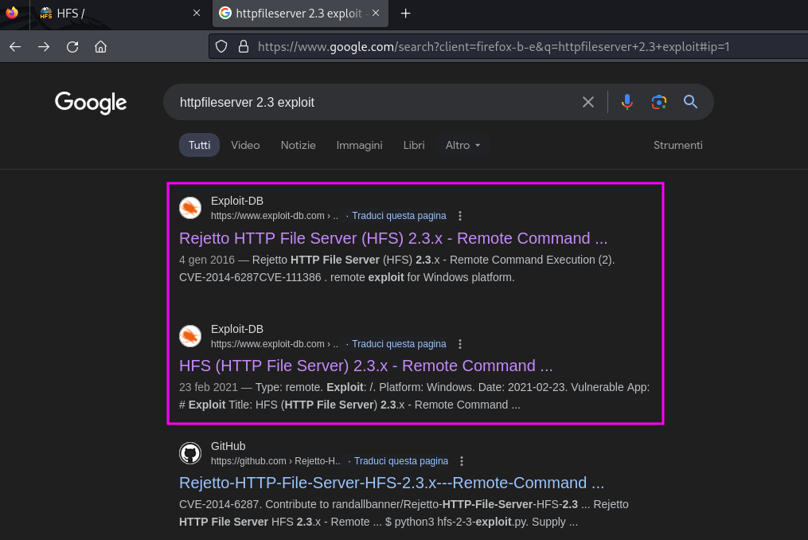Click the padlock site security icon

point(244,47)
